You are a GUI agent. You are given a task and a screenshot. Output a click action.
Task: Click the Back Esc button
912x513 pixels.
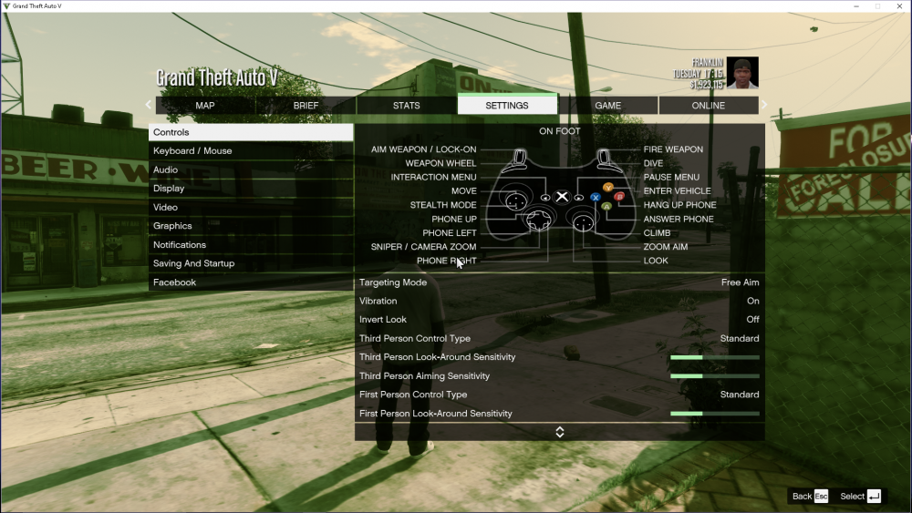point(810,497)
